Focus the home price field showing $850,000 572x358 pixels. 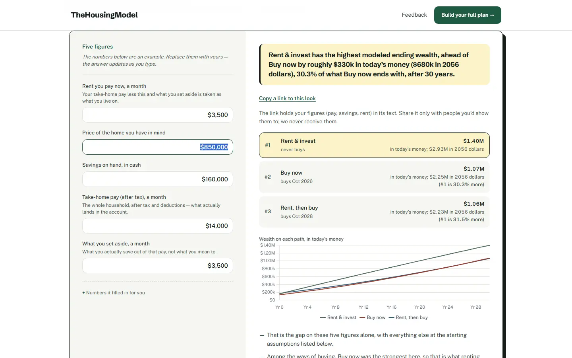click(x=158, y=147)
